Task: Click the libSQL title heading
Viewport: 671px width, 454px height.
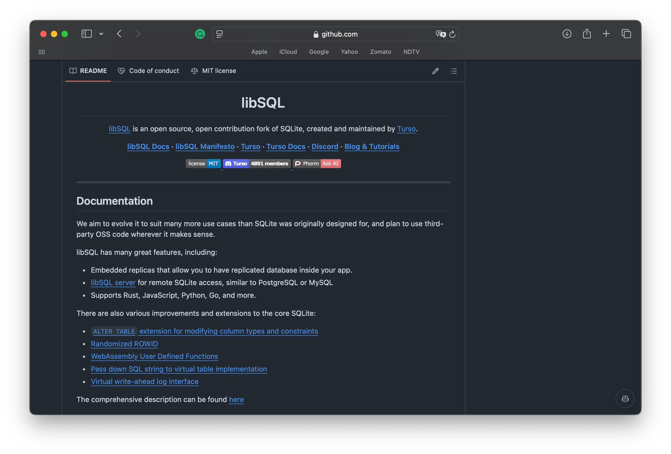Action: coord(263,103)
